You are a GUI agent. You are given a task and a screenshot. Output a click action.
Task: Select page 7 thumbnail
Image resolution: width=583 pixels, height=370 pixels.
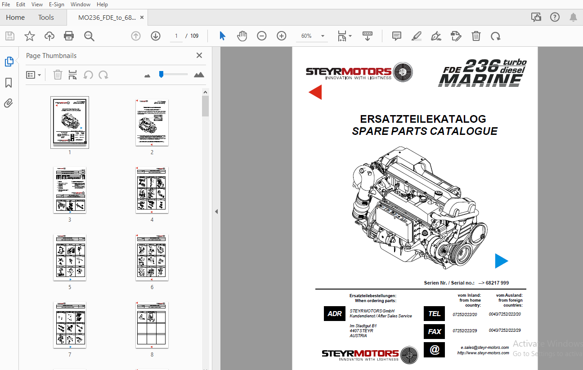(70, 325)
